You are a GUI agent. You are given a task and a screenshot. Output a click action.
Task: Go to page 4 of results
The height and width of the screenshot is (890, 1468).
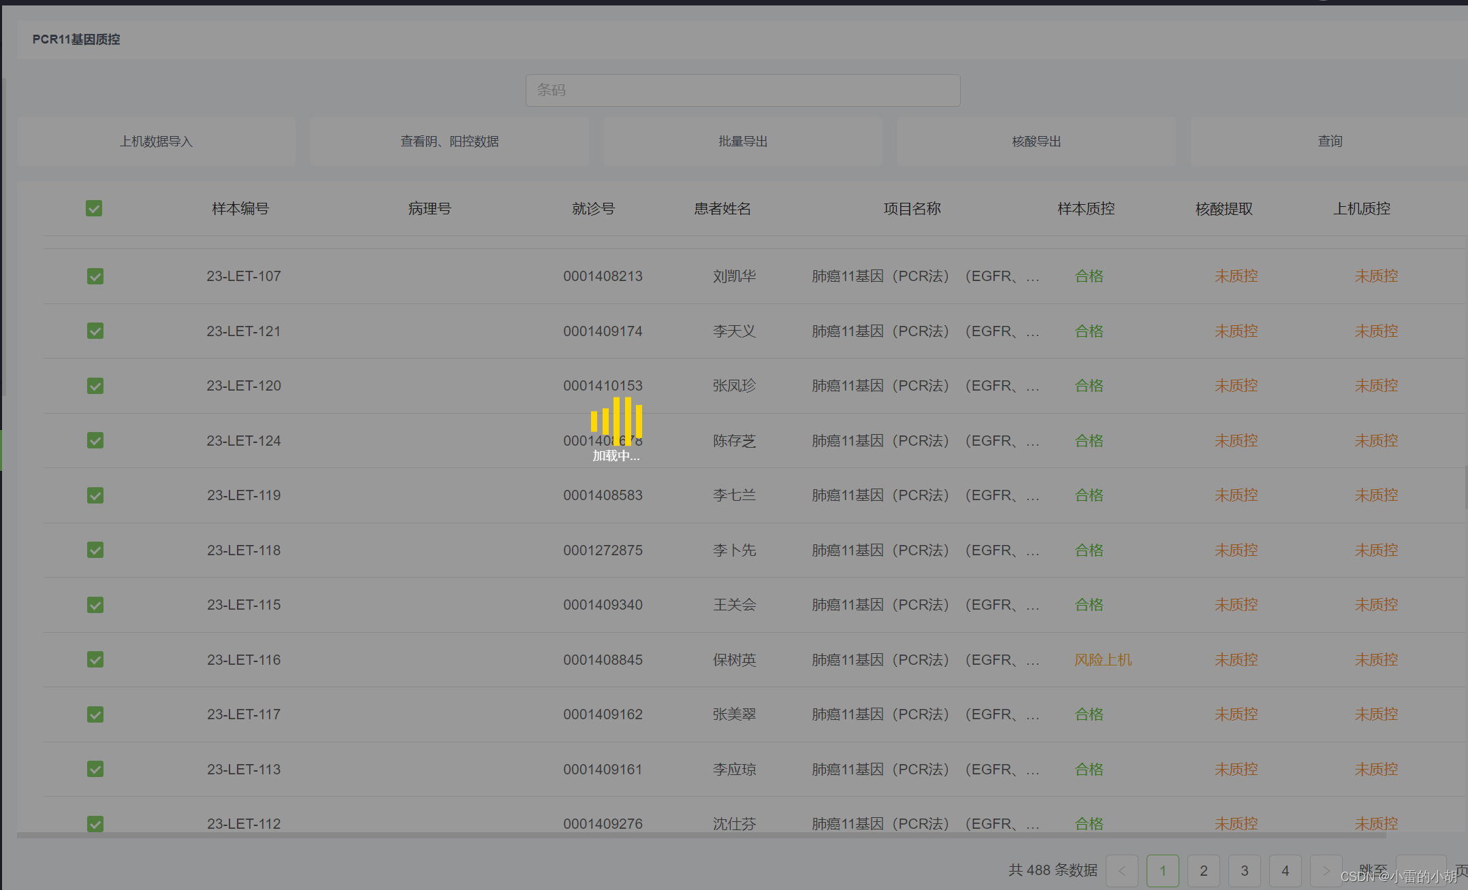tap(1285, 870)
